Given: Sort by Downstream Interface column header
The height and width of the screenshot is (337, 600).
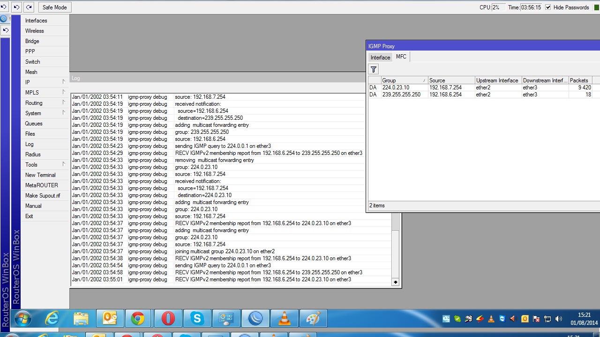Looking at the screenshot, I should [545, 81].
